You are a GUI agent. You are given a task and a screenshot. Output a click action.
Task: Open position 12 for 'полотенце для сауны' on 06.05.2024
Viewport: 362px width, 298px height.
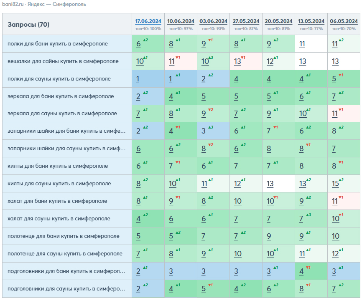coord(335,254)
